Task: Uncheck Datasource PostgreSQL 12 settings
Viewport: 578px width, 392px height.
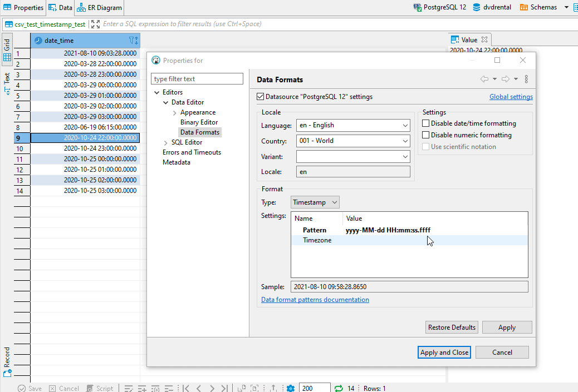Action: 260,96
